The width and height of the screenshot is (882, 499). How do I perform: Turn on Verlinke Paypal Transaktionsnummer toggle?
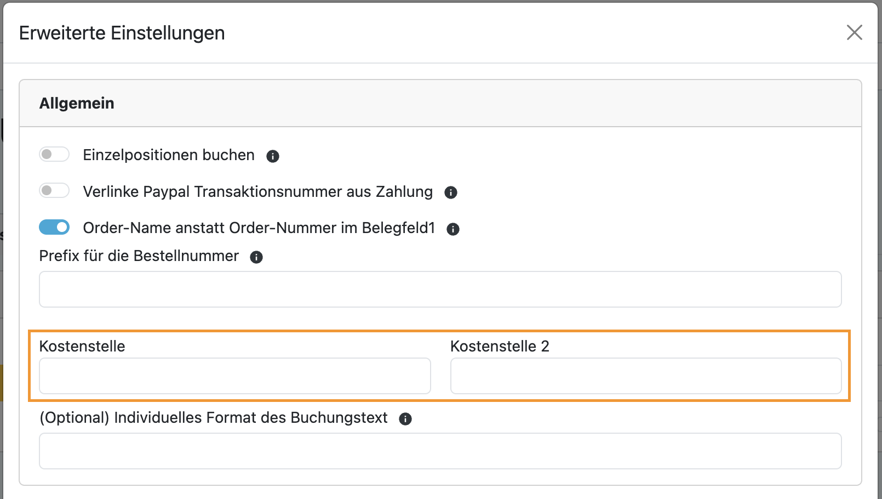click(x=54, y=190)
